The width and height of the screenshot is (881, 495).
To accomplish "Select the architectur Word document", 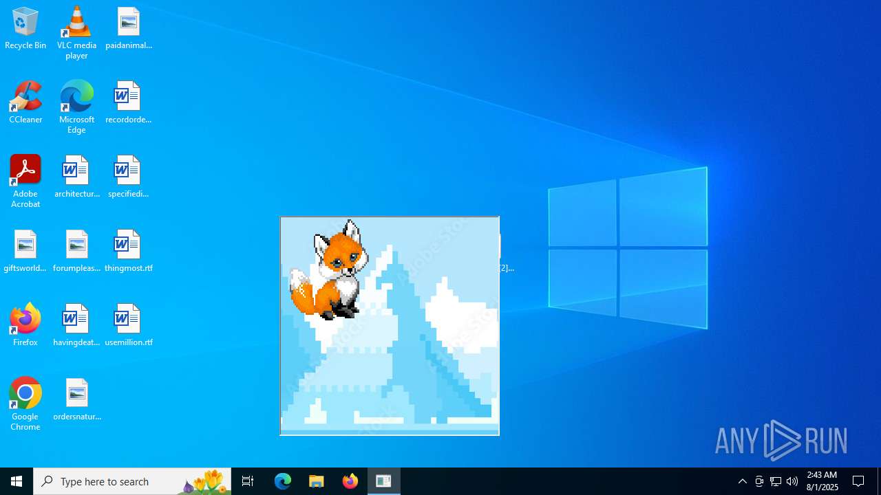I will (x=76, y=177).
